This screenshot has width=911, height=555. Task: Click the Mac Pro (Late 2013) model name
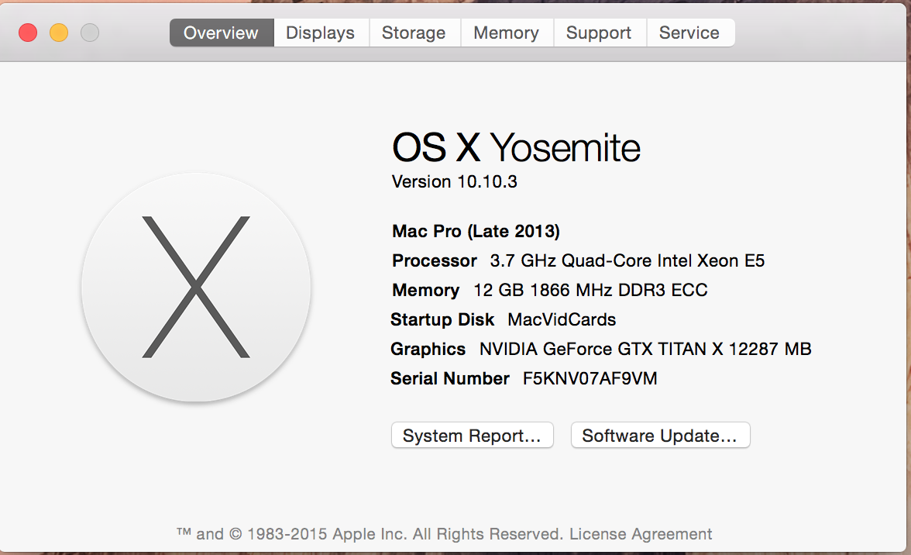tap(476, 231)
